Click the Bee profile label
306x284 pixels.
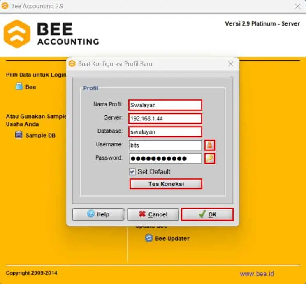(x=30, y=87)
